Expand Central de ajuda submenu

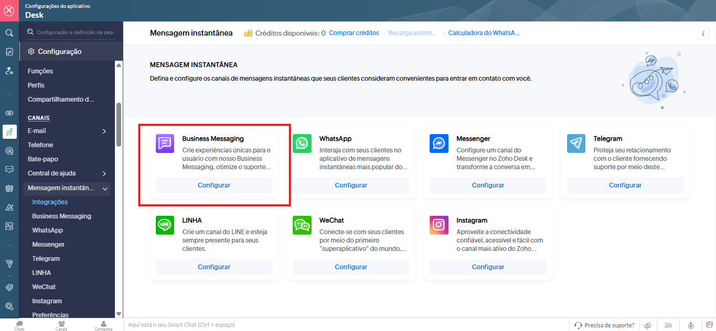point(104,173)
